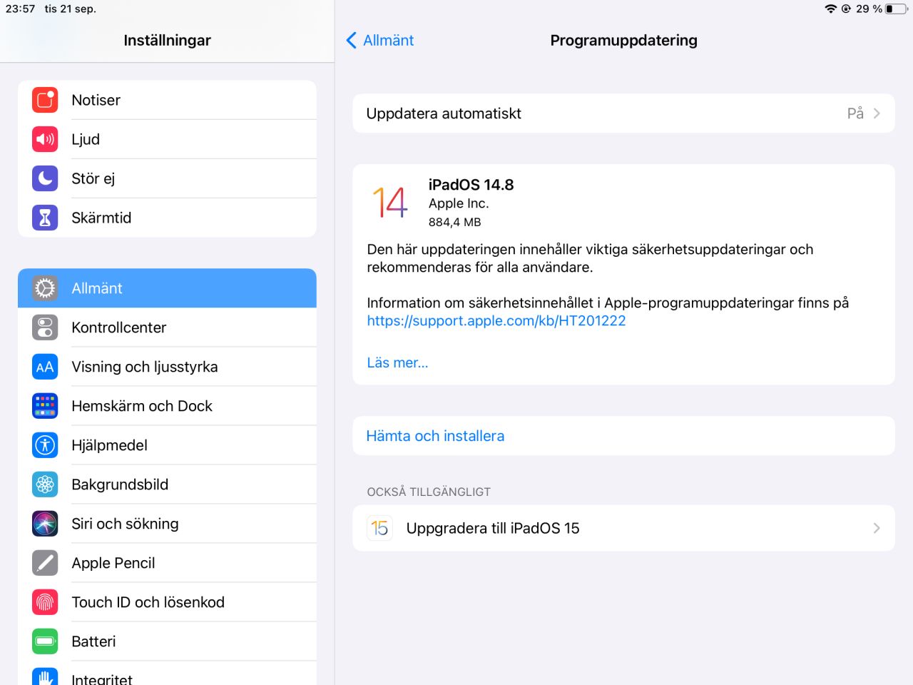Tap Läs mer... link
This screenshot has width=913, height=685.
[x=397, y=362]
